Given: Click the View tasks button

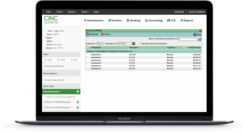Looking at the screenshot, I should [61, 60].
